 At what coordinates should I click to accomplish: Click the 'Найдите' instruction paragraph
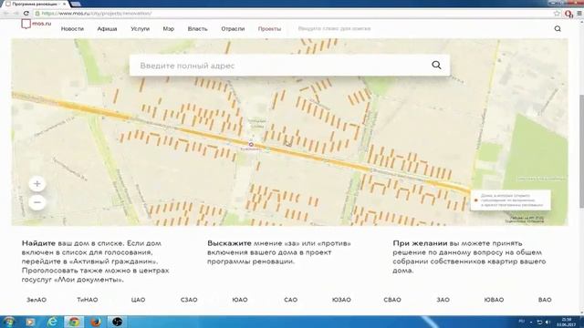pyautogui.click(x=95, y=261)
